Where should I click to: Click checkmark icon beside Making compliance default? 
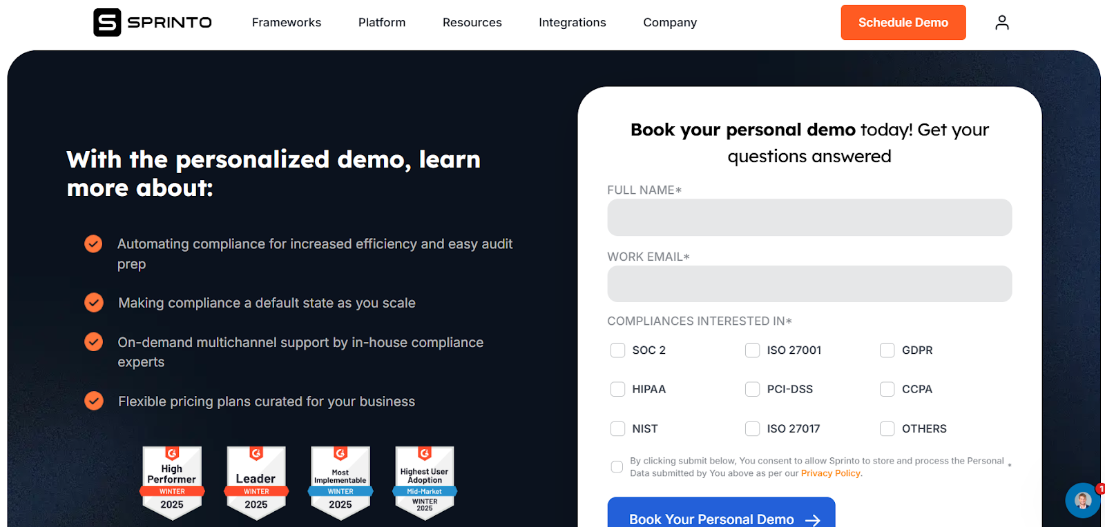coord(93,303)
